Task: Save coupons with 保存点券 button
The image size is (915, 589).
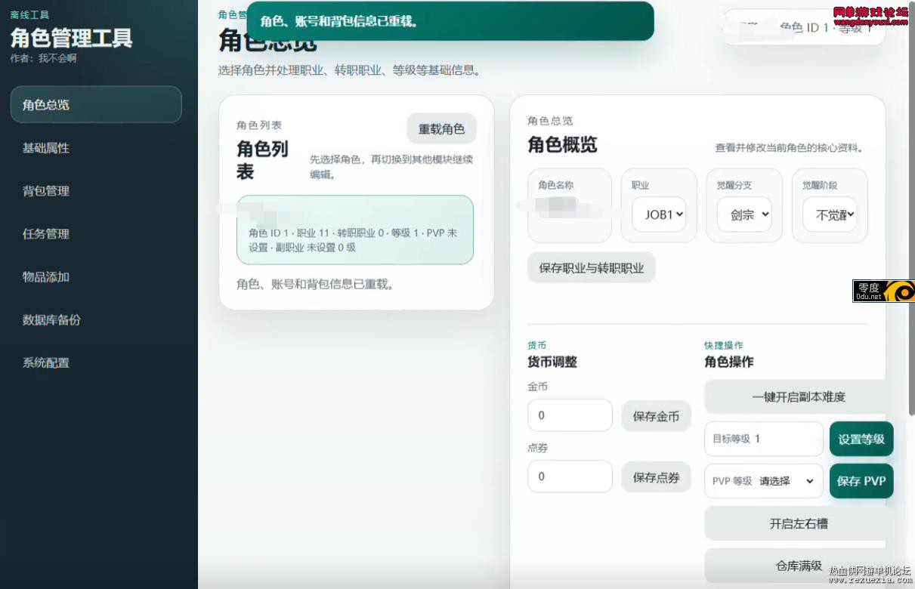Action: pyautogui.click(x=656, y=477)
